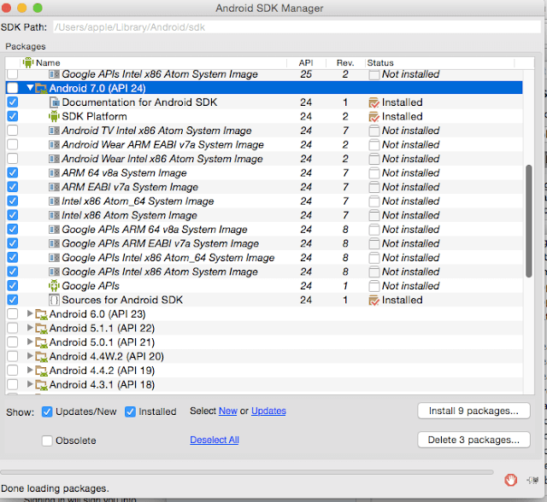
Task: Uncheck ARM 64 v8a System Image checkbox
Action: click(13, 172)
